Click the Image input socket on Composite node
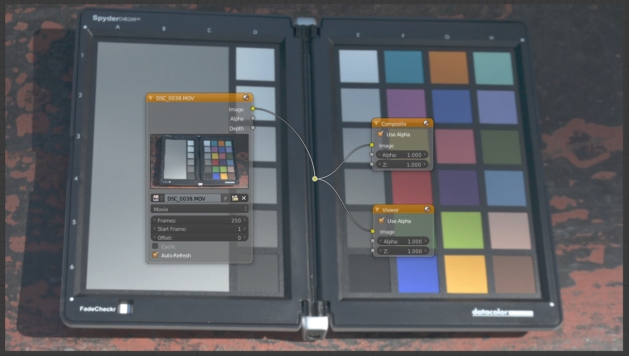Screen dimensions: 629x356 [372, 145]
